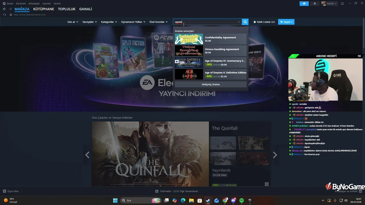Switch to the KÜTÜPHANE tab

coord(44,9)
